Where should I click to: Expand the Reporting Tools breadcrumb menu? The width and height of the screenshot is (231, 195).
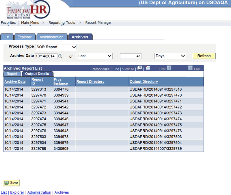pos(62,23)
